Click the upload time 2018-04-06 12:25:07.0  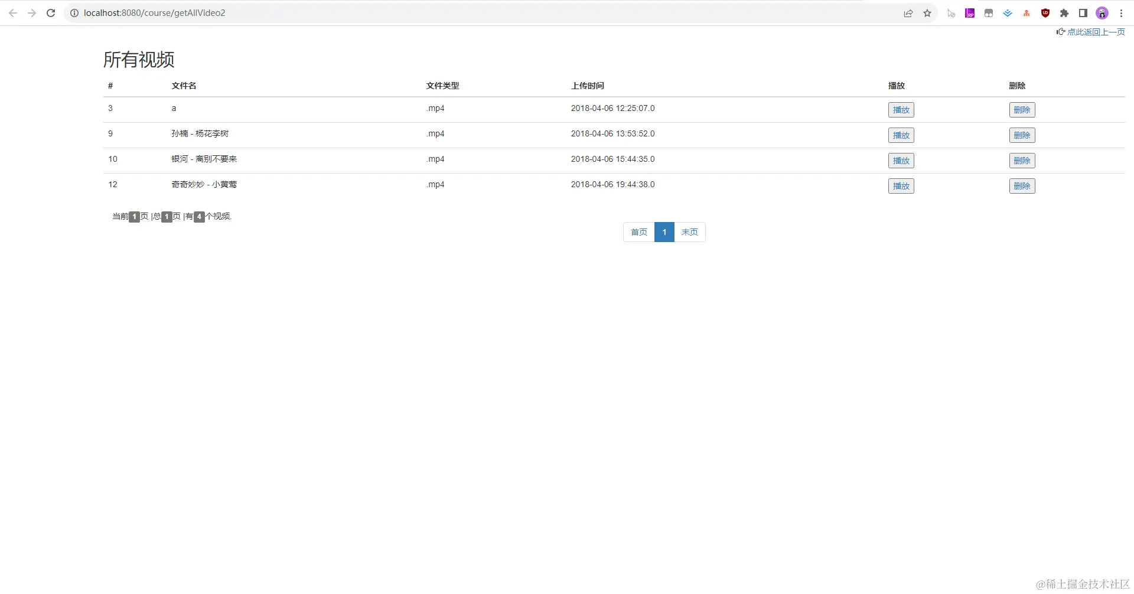pos(612,108)
